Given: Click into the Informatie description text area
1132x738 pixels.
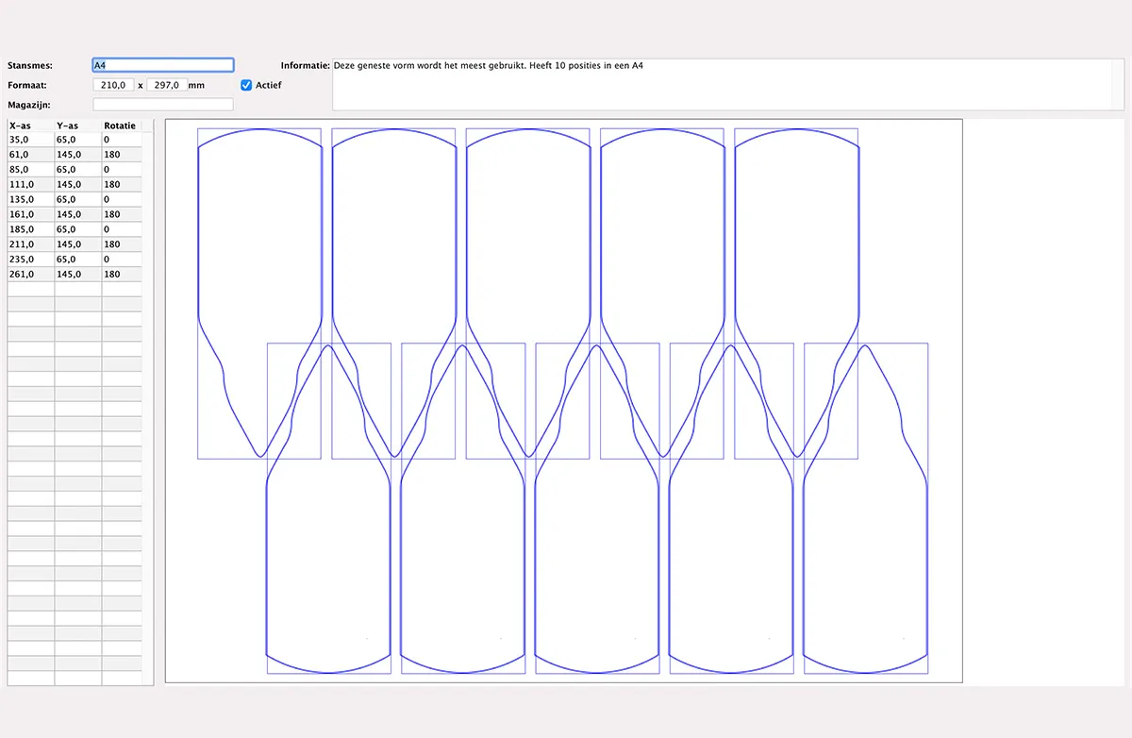Looking at the screenshot, I should point(722,85).
